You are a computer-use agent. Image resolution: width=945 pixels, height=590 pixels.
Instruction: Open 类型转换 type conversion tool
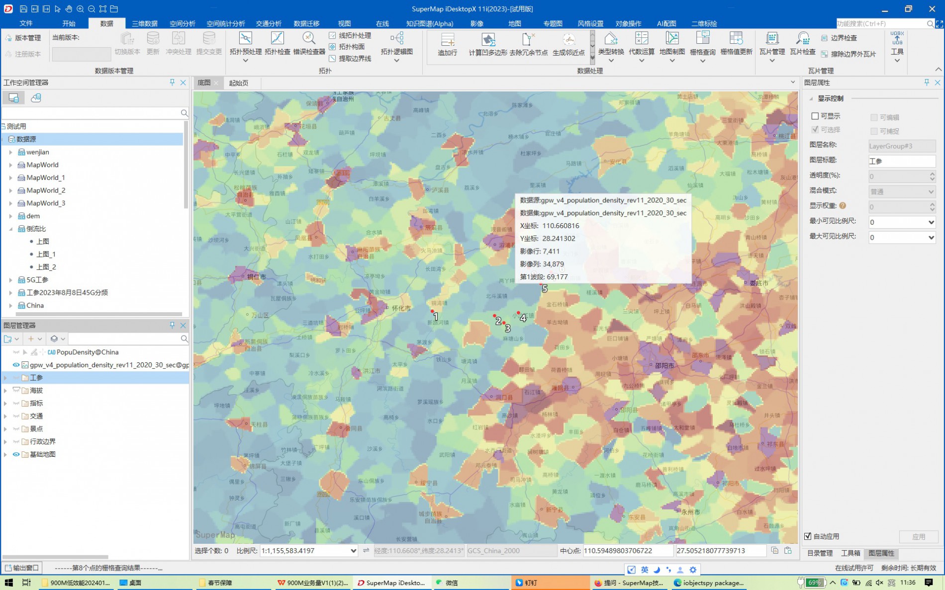[x=611, y=46]
